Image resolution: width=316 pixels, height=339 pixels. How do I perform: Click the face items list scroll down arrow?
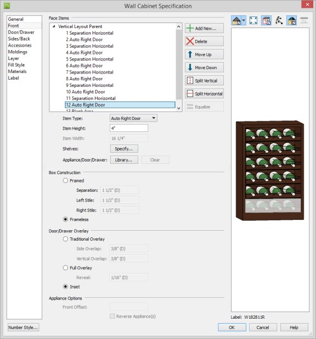(178, 108)
